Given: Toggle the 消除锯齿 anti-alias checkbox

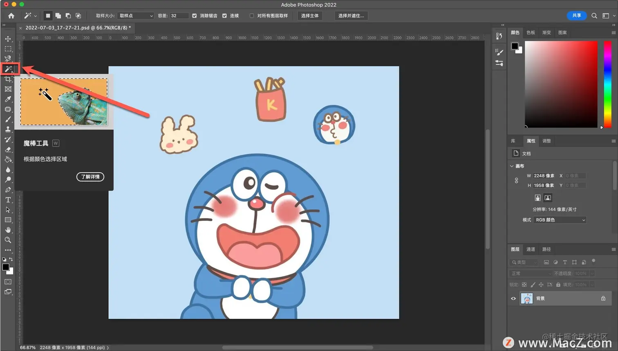Looking at the screenshot, I should 195,16.
